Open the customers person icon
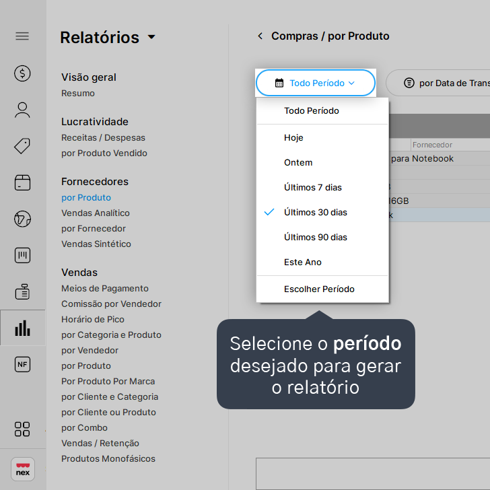 pyautogui.click(x=22, y=110)
